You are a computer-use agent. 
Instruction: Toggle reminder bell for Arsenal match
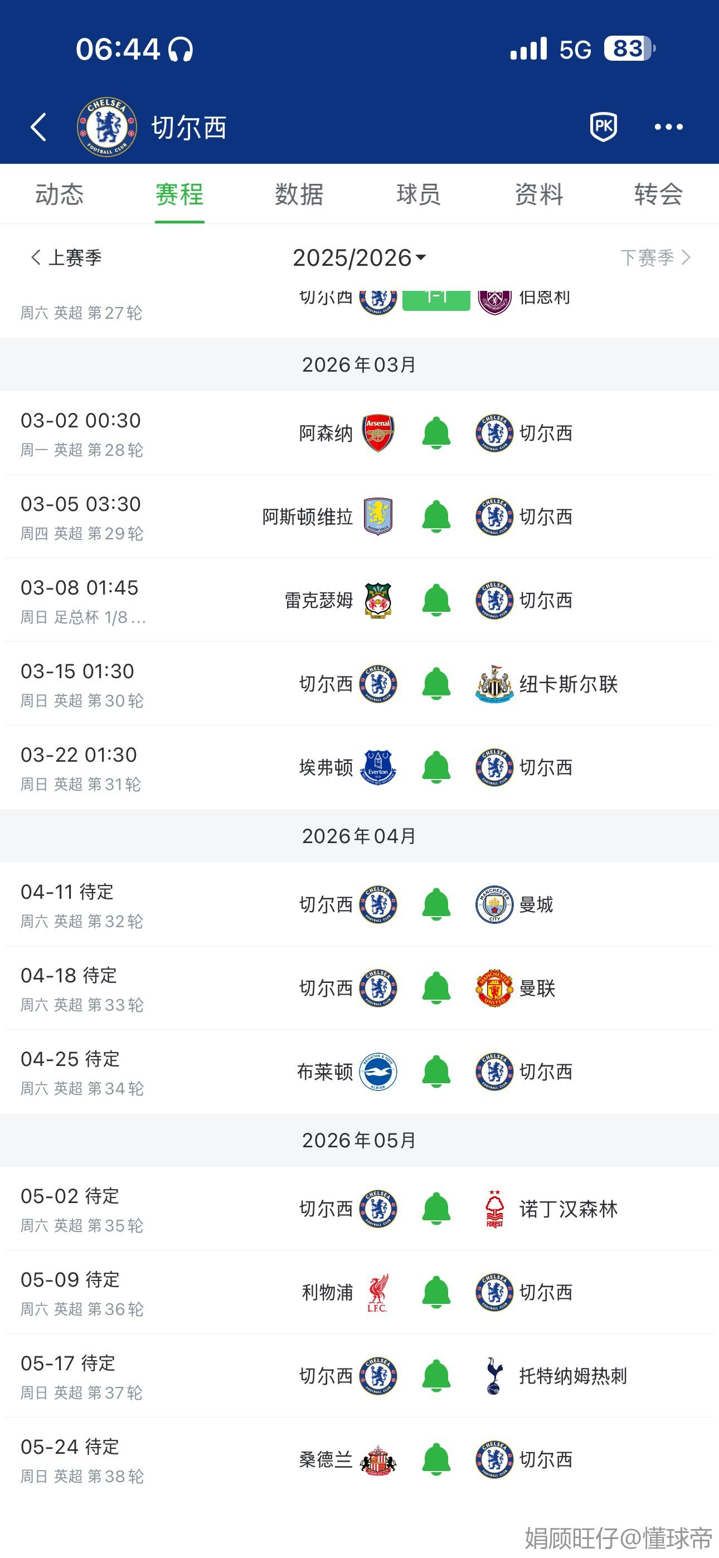coord(436,433)
